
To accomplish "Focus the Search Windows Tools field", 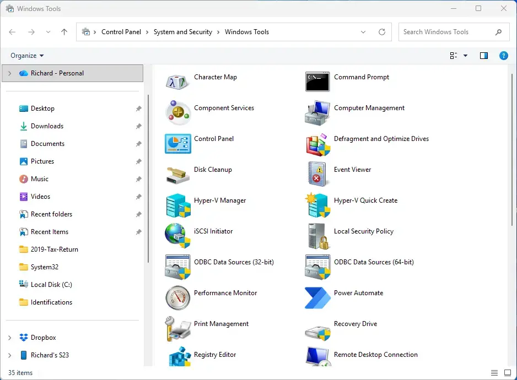I will coord(454,32).
